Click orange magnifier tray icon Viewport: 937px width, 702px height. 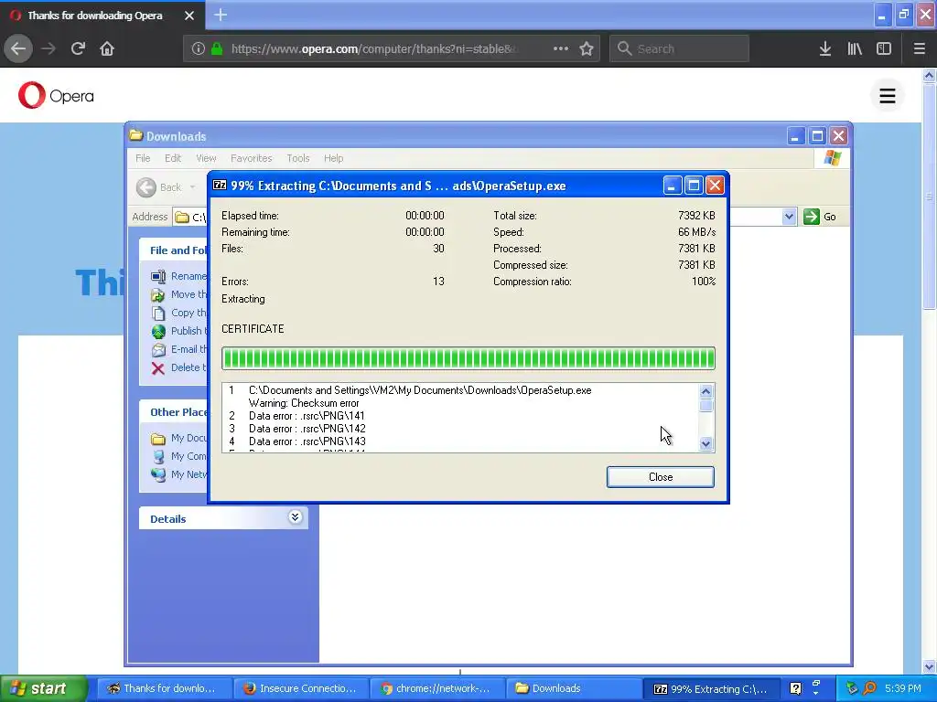pos(869,688)
